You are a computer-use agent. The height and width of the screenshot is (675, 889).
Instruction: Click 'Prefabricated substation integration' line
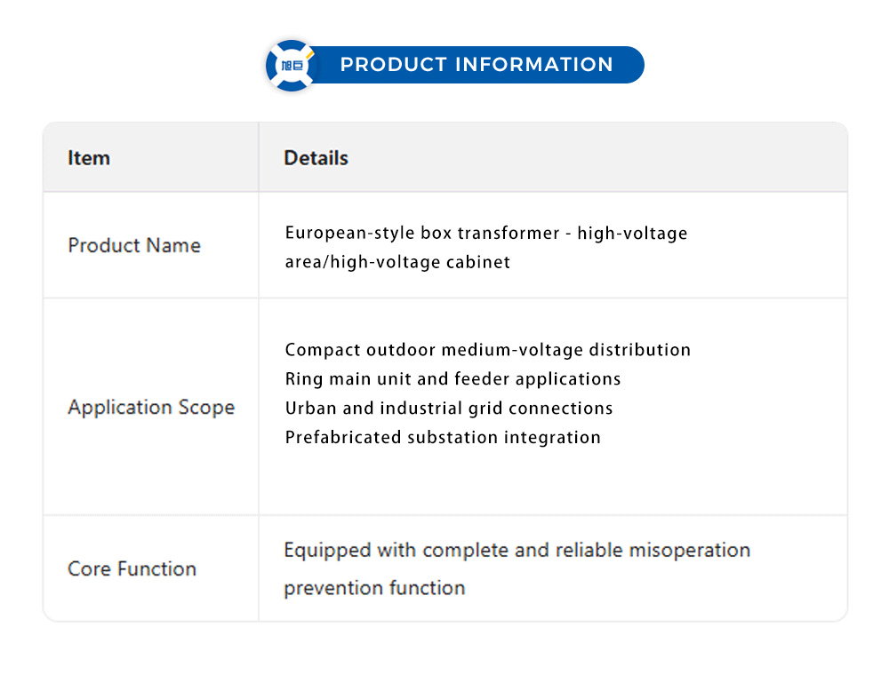(443, 437)
